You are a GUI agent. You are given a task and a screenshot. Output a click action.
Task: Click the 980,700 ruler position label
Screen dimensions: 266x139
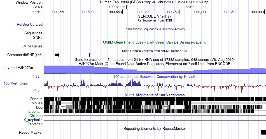(x=144, y=12)
